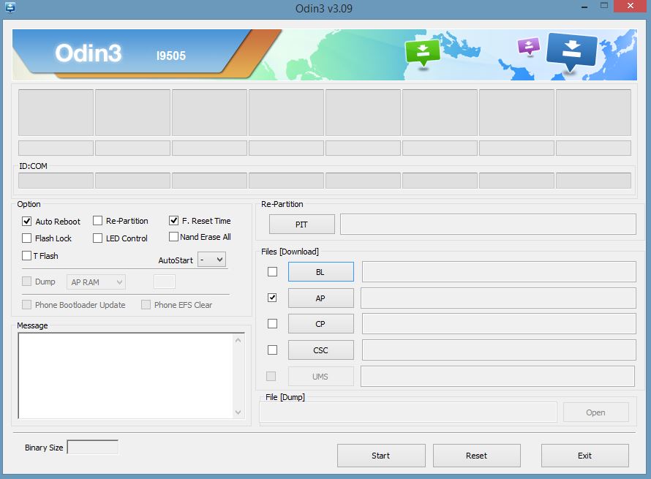Enable the T Flash checkbox
651x479 pixels.
point(26,255)
